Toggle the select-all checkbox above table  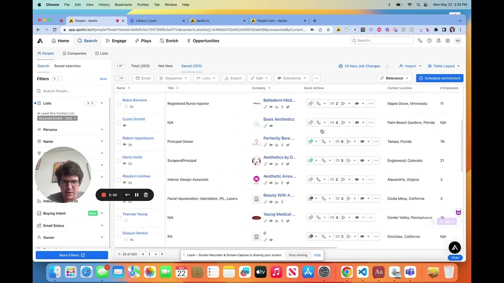coord(117,78)
